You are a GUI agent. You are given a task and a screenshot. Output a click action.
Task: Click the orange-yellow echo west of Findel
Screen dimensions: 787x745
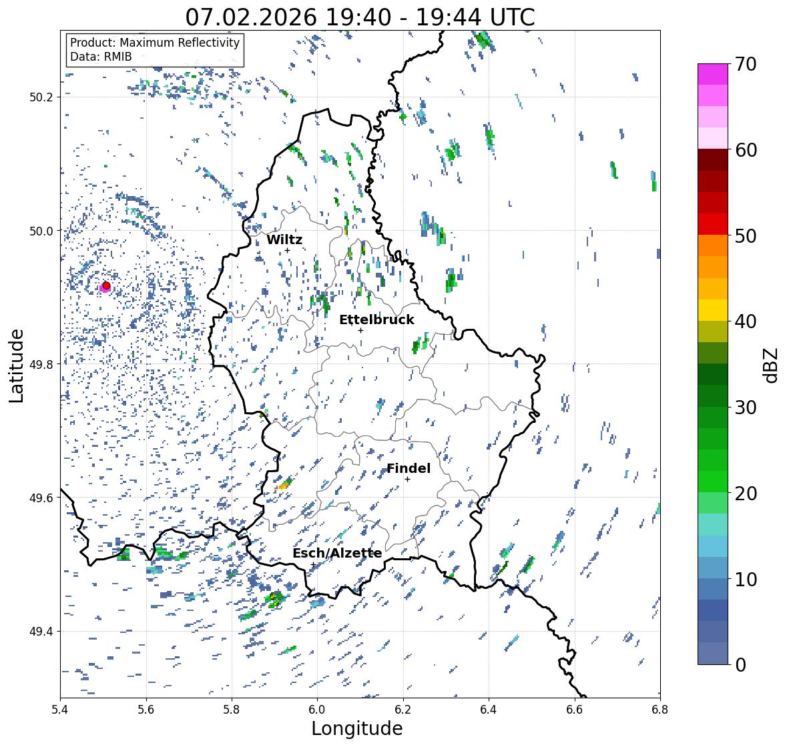(284, 485)
